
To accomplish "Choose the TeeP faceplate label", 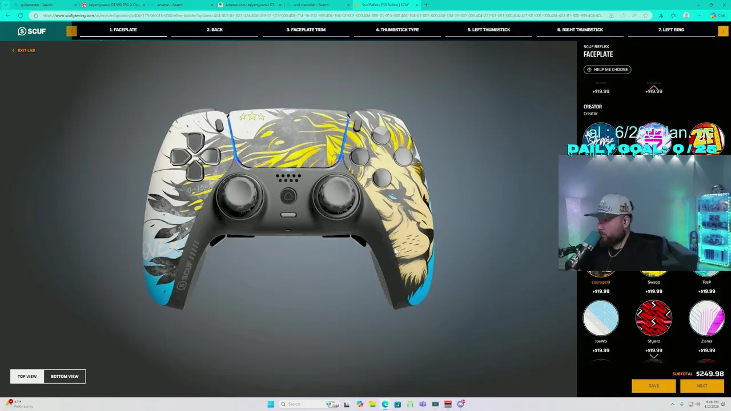I will tap(706, 282).
